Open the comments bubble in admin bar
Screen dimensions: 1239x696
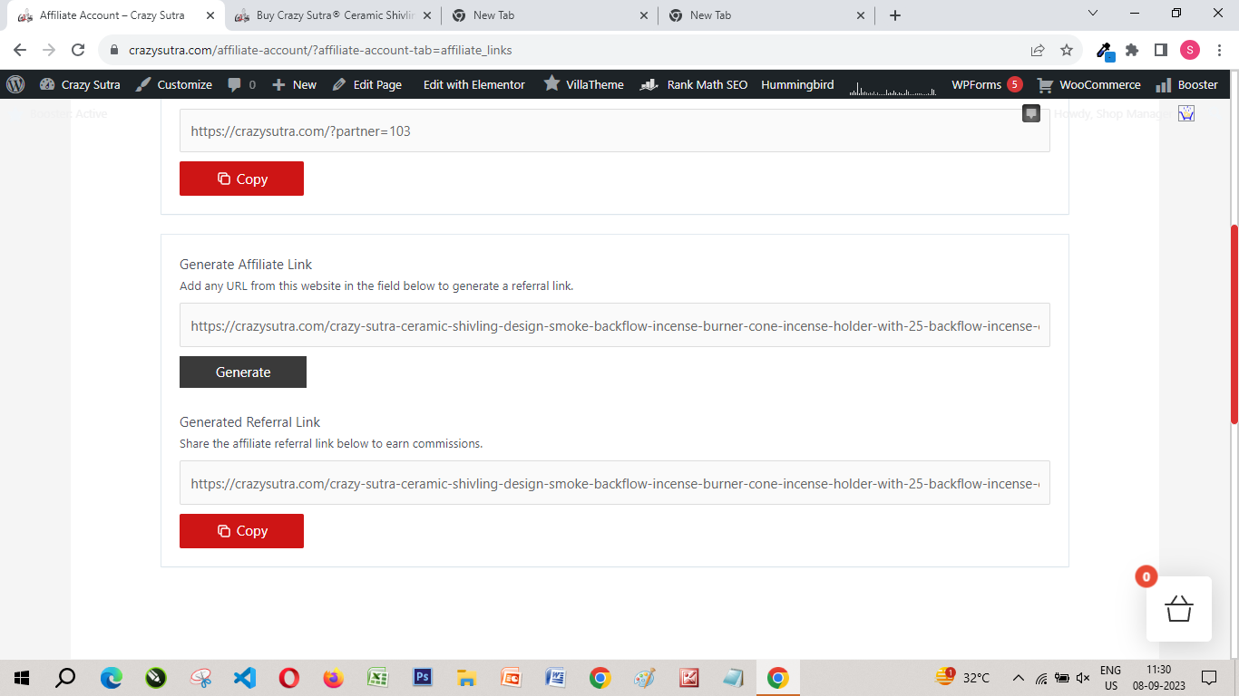[x=240, y=84]
